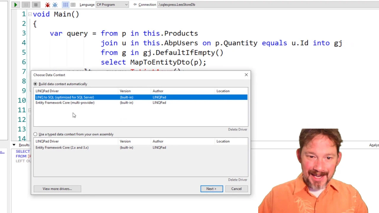Select Use a typed data context radio
The width and height of the screenshot is (379, 213).
point(35,134)
